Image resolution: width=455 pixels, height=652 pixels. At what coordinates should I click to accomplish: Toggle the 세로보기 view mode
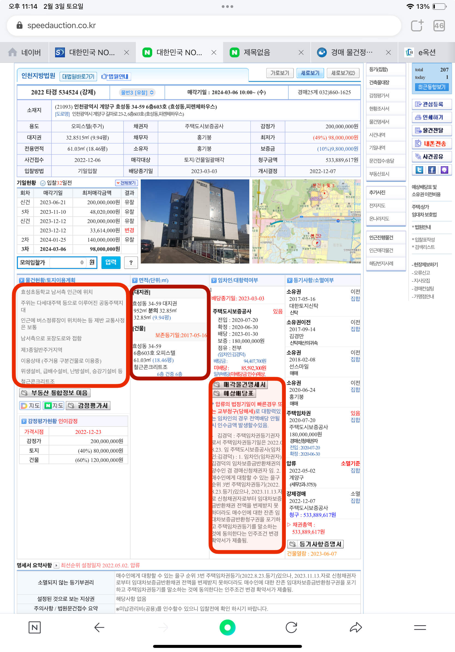tap(310, 73)
